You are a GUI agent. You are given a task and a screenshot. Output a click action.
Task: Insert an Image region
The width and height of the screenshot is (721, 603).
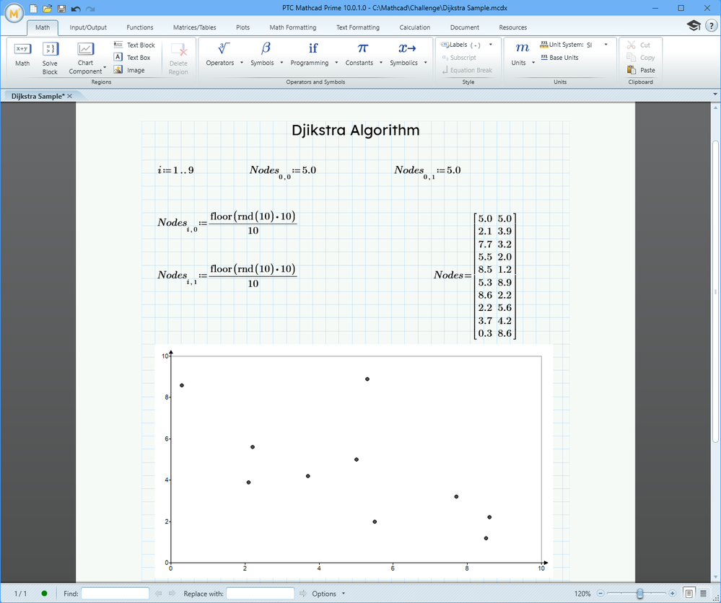tap(130, 70)
